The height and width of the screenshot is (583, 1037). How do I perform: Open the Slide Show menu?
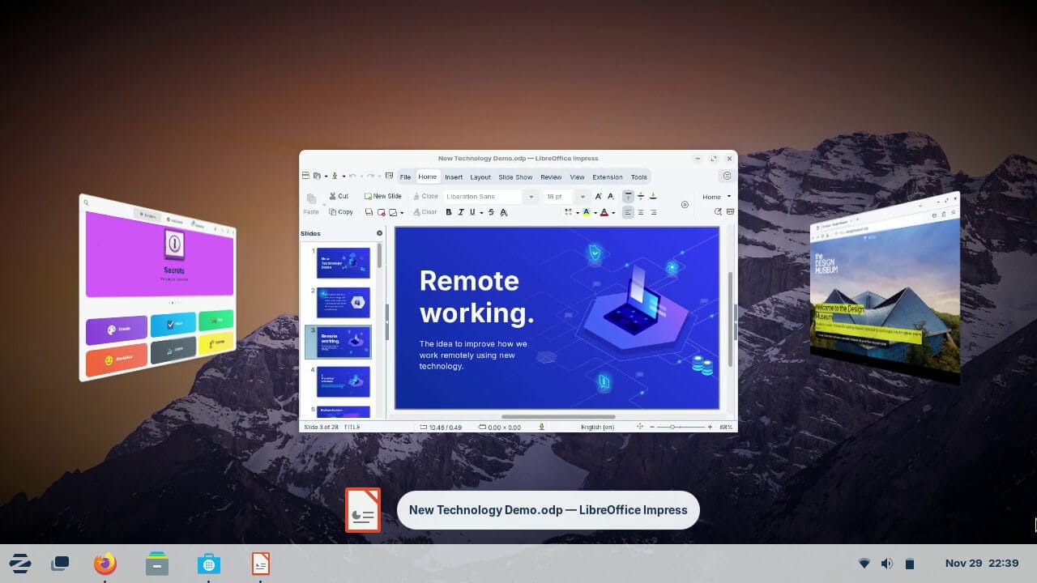pos(515,177)
